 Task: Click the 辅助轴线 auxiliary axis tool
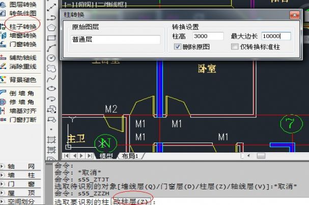coord(22,57)
